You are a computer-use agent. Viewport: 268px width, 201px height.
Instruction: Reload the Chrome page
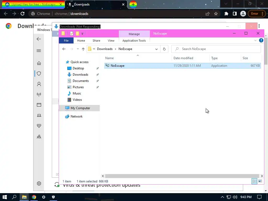point(23,14)
